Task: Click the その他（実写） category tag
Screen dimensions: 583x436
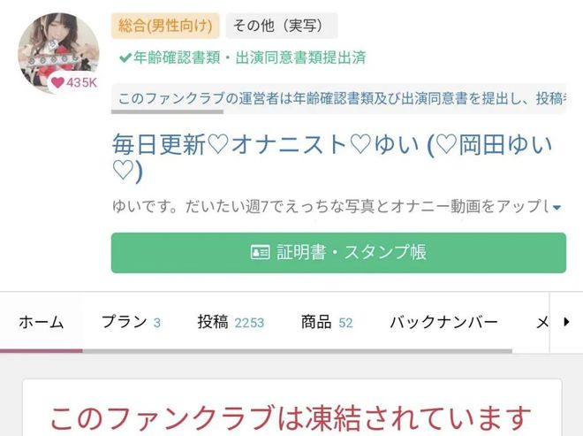Action: [282, 26]
